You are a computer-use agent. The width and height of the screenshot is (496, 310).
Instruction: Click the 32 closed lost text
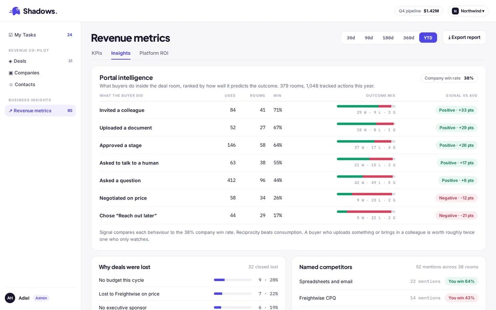[263, 267]
